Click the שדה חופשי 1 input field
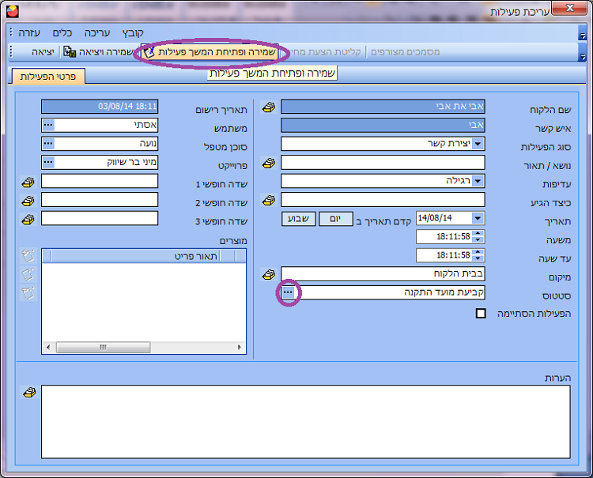593x478 pixels. [100, 181]
